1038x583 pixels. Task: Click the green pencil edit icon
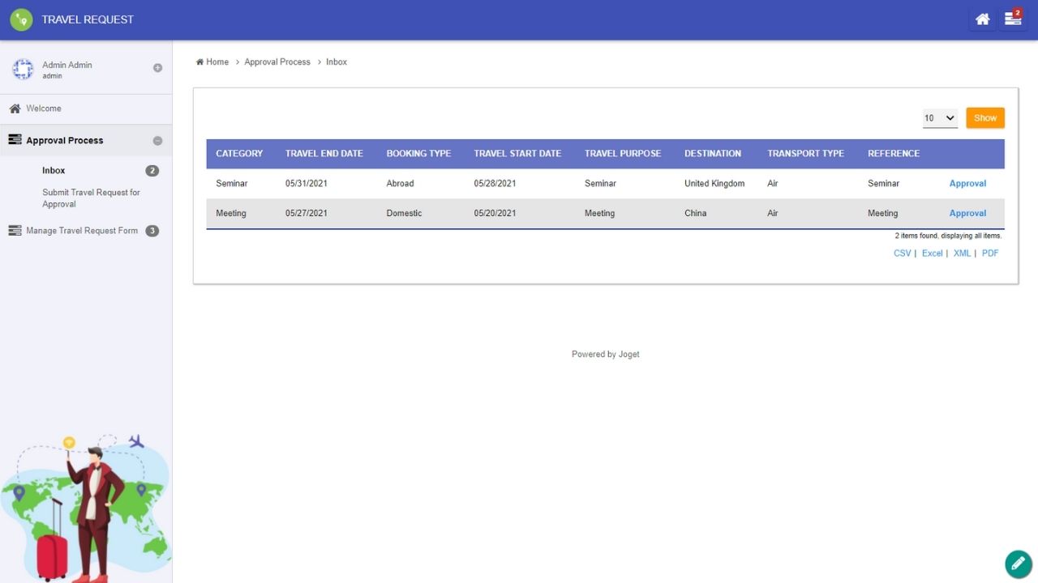1018,564
